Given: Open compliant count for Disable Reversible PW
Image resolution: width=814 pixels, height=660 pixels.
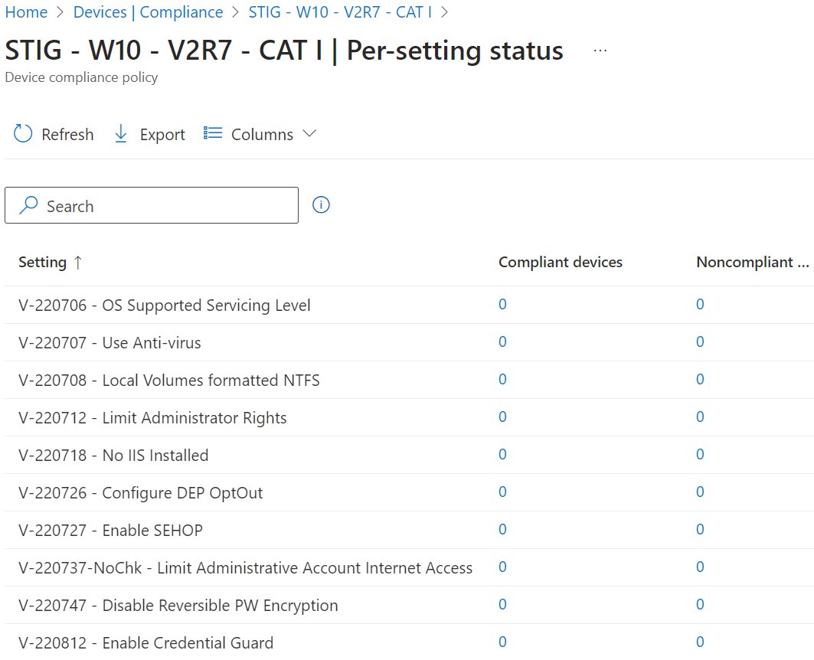Looking at the screenshot, I should [502, 604].
